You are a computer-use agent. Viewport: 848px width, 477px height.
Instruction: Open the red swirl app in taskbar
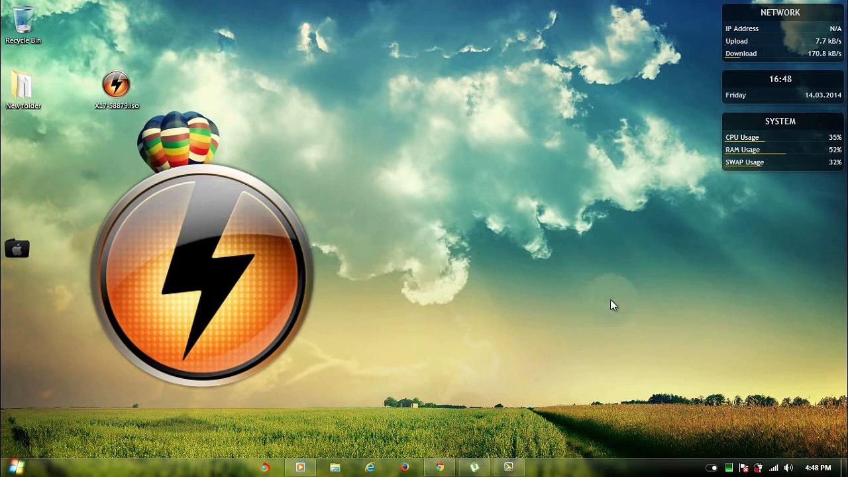click(265, 468)
